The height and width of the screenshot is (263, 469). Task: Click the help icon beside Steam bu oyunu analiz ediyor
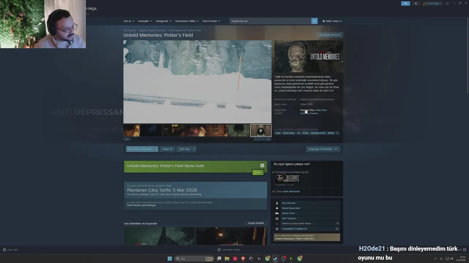(x=337, y=224)
